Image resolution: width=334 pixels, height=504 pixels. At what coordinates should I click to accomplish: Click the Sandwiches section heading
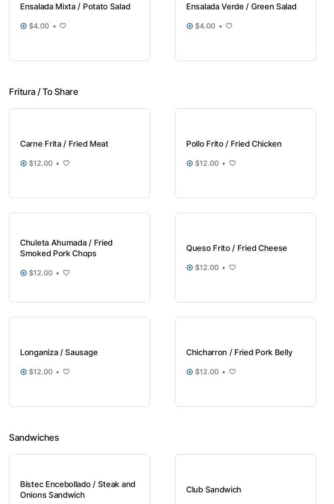[x=34, y=438]
